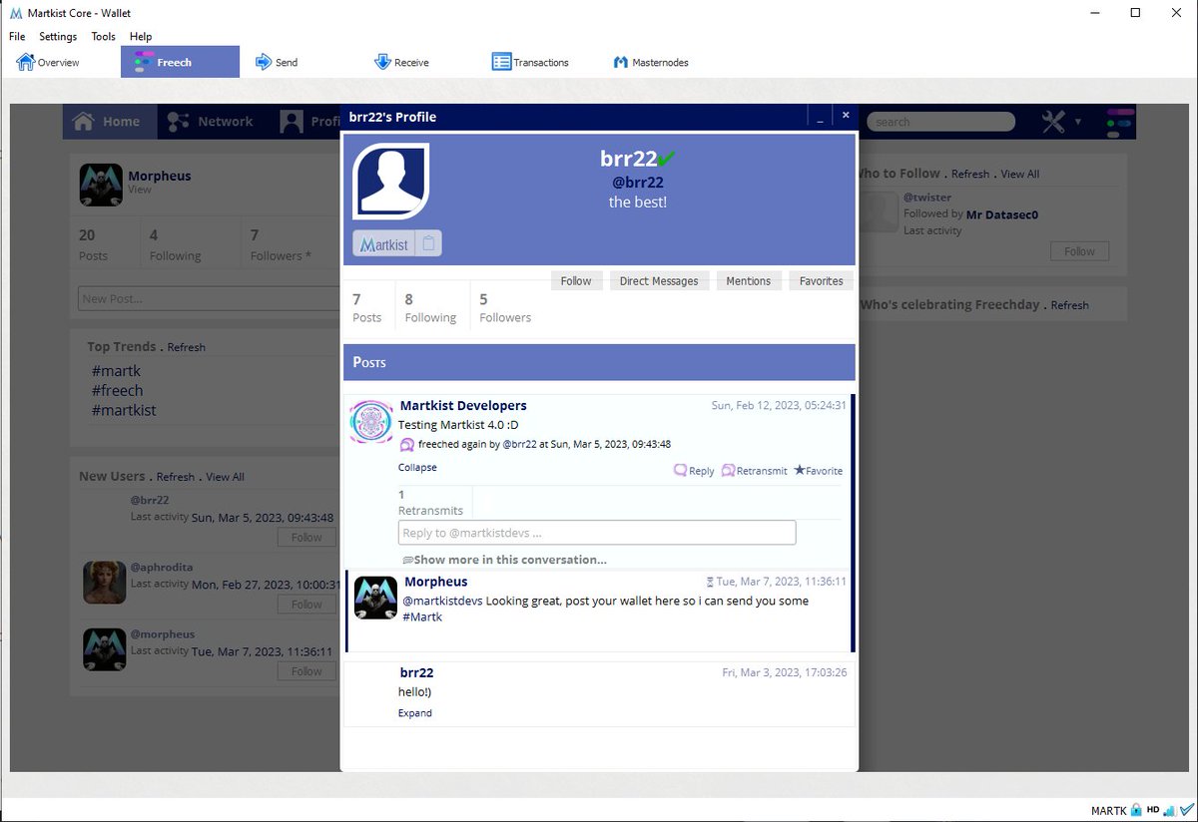
Task: Follow @aphrodita in New Users
Action: 306,605
